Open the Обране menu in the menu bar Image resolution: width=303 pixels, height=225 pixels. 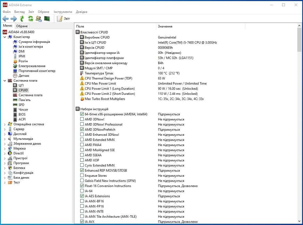[43, 12]
